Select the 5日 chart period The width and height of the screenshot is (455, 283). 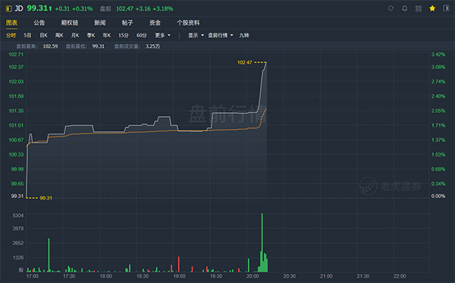coord(27,36)
